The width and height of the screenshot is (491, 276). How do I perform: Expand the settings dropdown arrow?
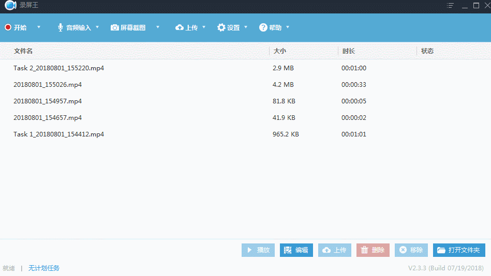click(246, 27)
